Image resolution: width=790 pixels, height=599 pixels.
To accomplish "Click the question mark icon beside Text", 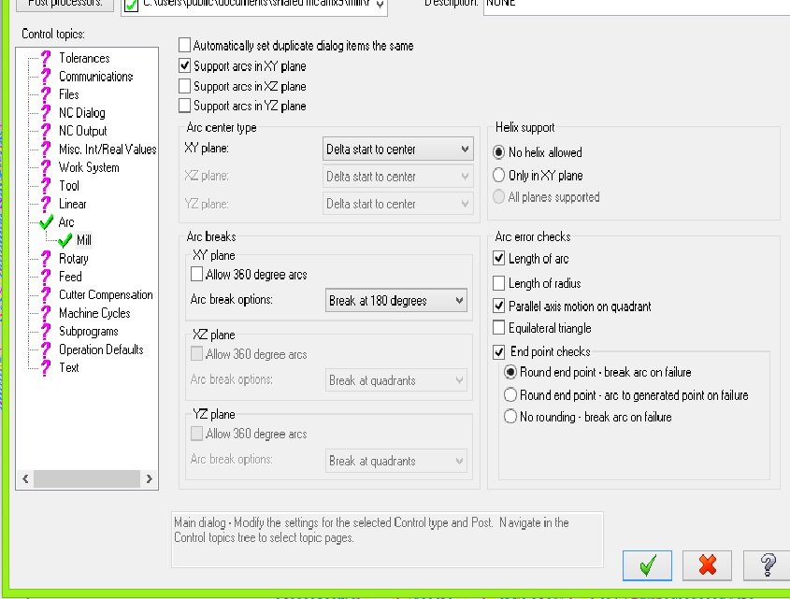I will click(x=46, y=368).
